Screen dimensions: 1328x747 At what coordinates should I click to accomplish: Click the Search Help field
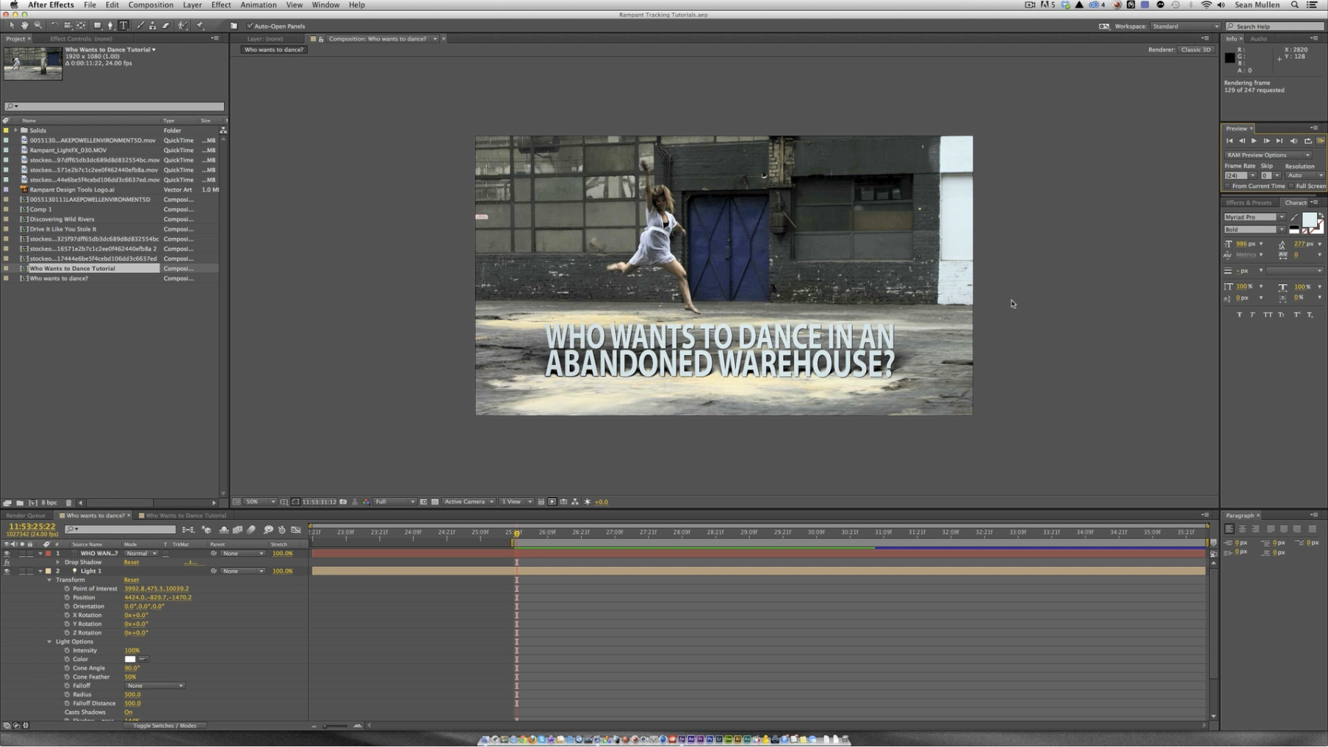pos(1274,26)
